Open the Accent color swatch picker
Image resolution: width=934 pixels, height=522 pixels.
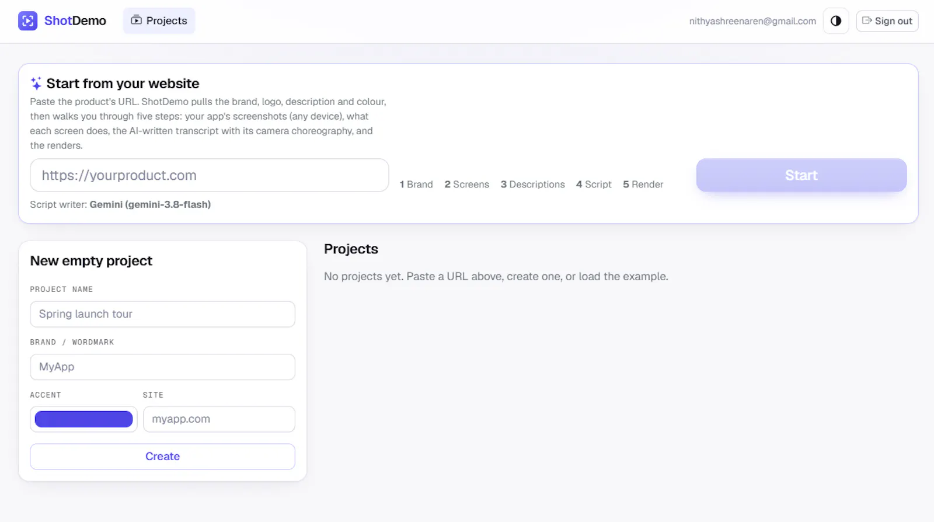point(83,419)
